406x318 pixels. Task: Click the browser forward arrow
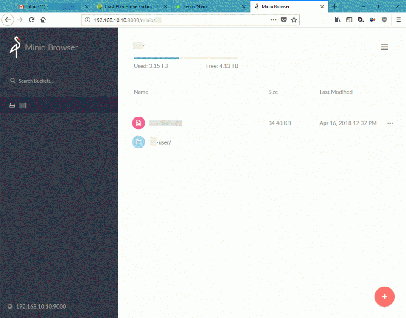(20, 20)
